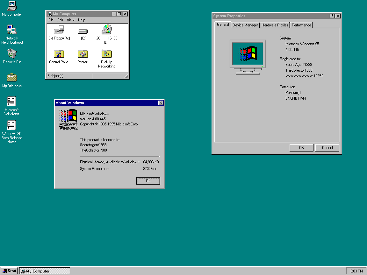Open the Windows 95 Beta Release Notes
The width and height of the screenshot is (367, 275).
11,125
